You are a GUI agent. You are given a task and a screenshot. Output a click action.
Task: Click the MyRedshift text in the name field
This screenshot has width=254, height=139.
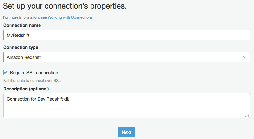[x=18, y=35]
